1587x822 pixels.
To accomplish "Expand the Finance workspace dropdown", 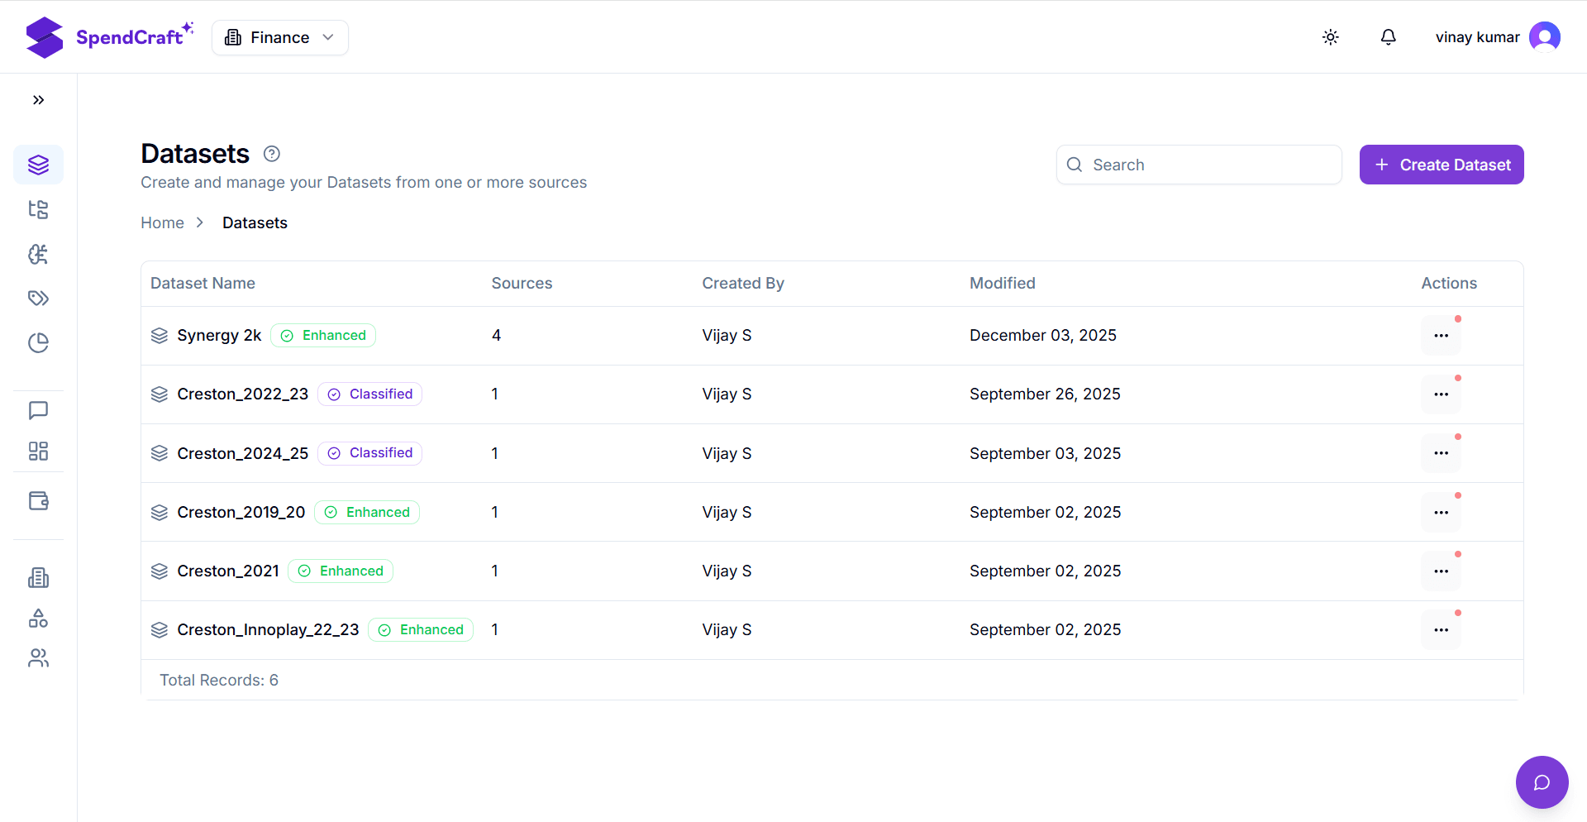I will [x=279, y=37].
